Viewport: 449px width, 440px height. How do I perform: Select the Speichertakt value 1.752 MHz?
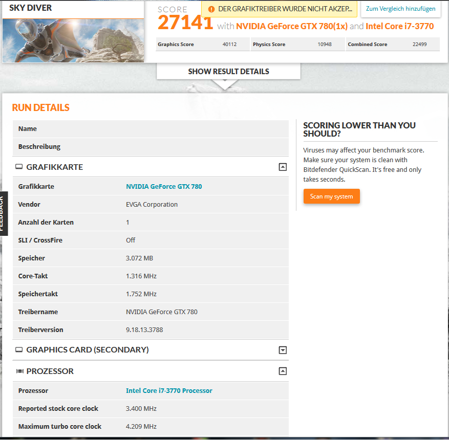[141, 294]
